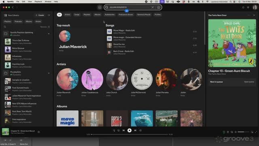Viewport: 259px width, 146px height.
Task: Open the Playback menu
Action: (x=38, y=2)
